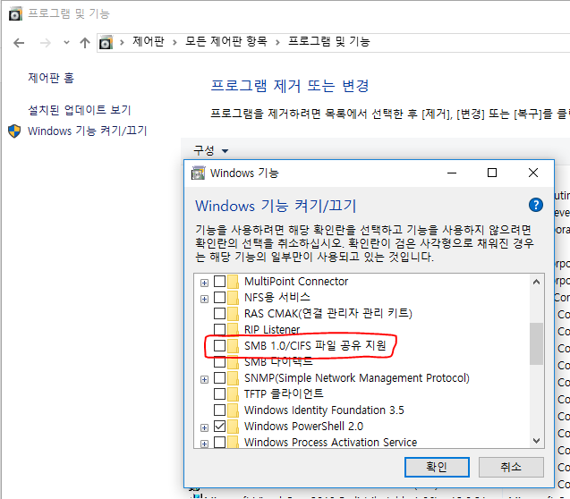Expand the SNMP node
Viewport: 570px width, 499px height.
point(204,379)
